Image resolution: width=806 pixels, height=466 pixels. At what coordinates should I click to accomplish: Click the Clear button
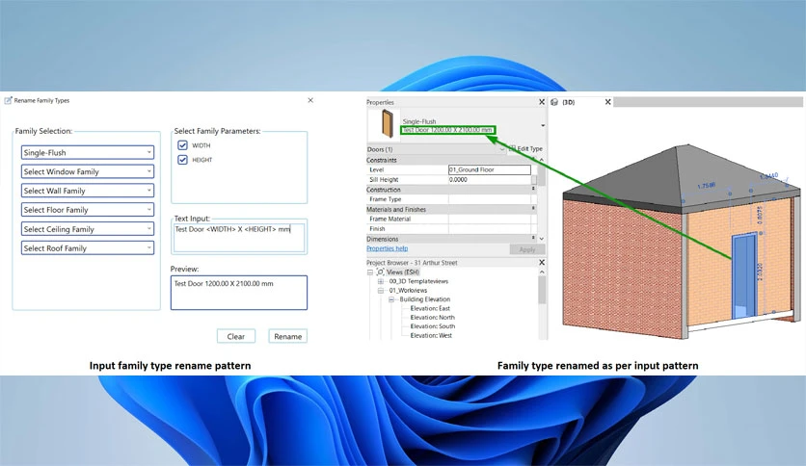pos(236,336)
